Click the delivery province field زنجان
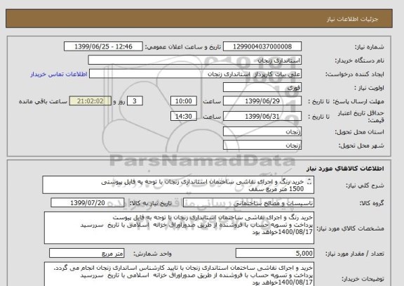Screen dimensions: 404x286 tap(262, 131)
